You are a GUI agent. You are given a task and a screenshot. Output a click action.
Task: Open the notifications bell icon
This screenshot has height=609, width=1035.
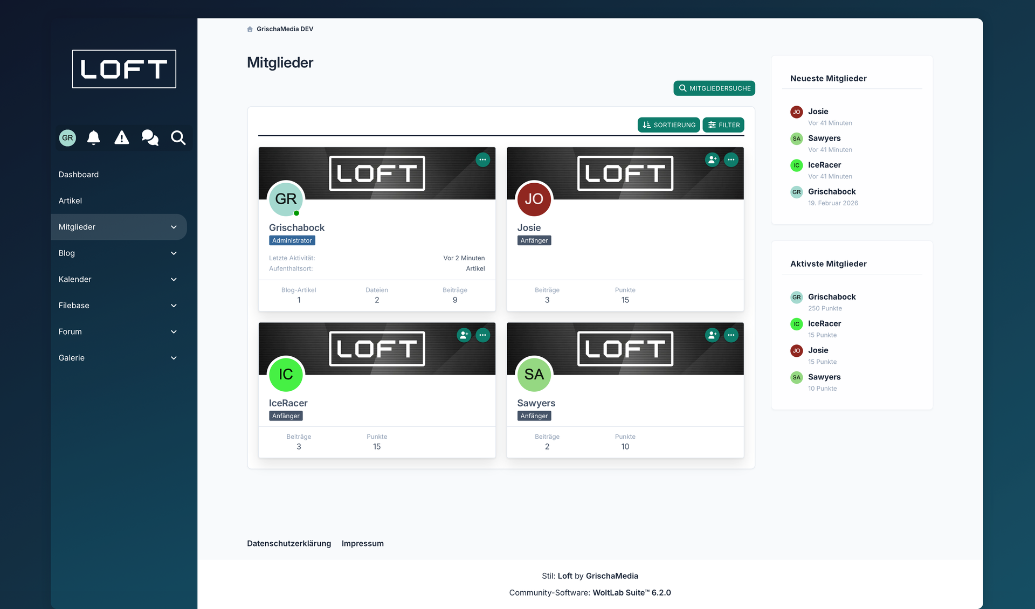[94, 138]
